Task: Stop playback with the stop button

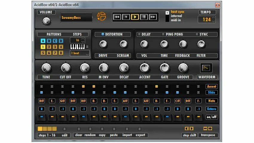Action: pyautogui.click(x=144, y=17)
